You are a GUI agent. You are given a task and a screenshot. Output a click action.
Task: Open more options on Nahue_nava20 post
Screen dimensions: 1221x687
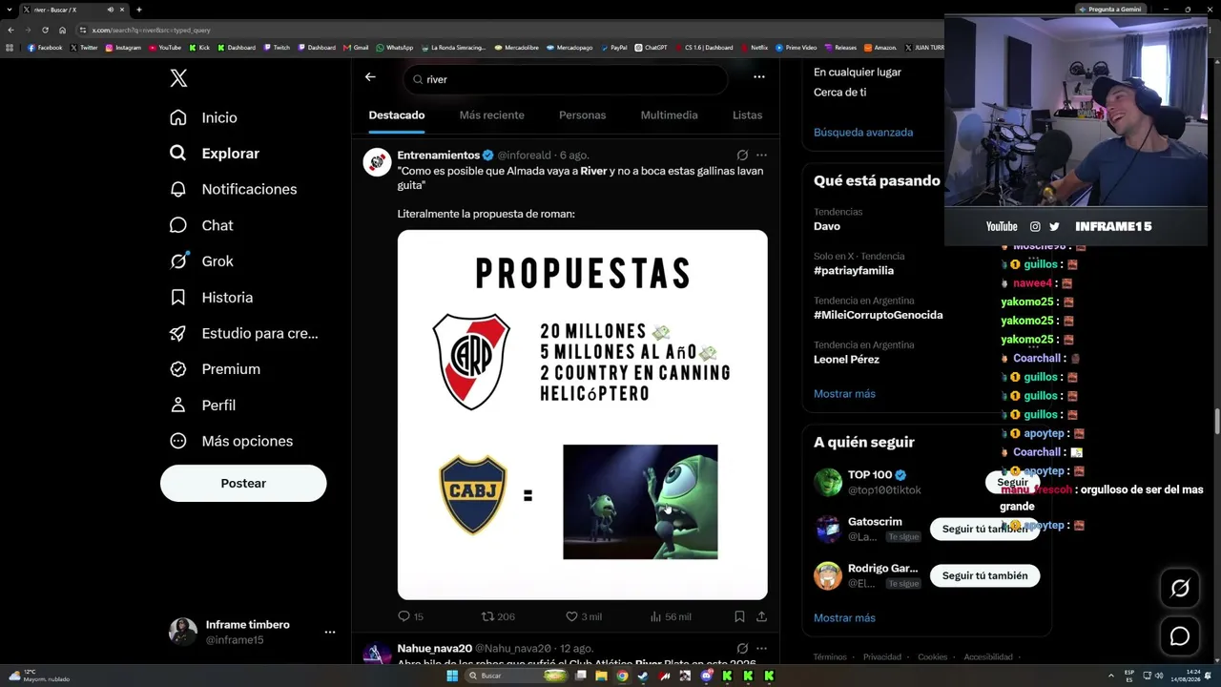tap(761, 649)
